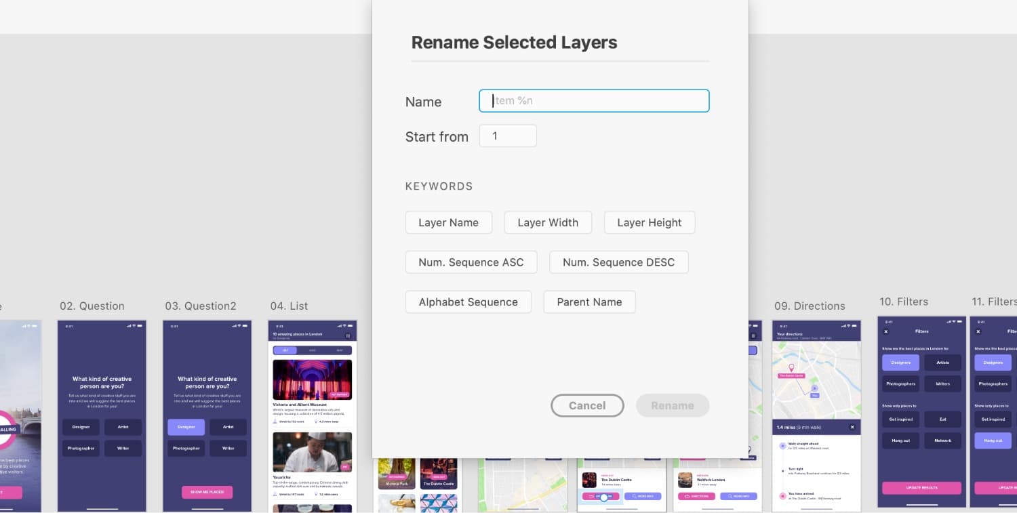The width and height of the screenshot is (1017, 513).
Task: Click the close X icon on the Filters screen
Action: 885,332
